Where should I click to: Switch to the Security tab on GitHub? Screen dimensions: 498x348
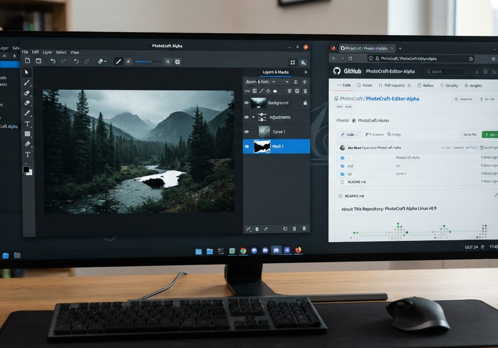click(449, 86)
